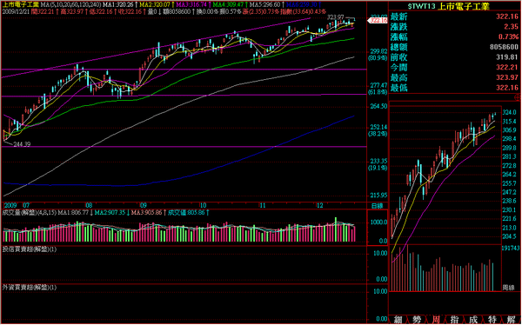Click the 322.16 current price marker
This screenshot has width=522, height=325.
point(378,20)
